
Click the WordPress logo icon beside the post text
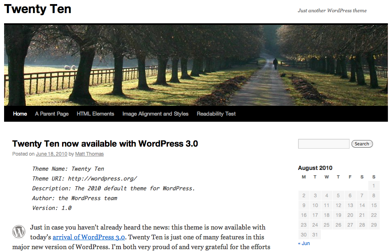point(19,232)
